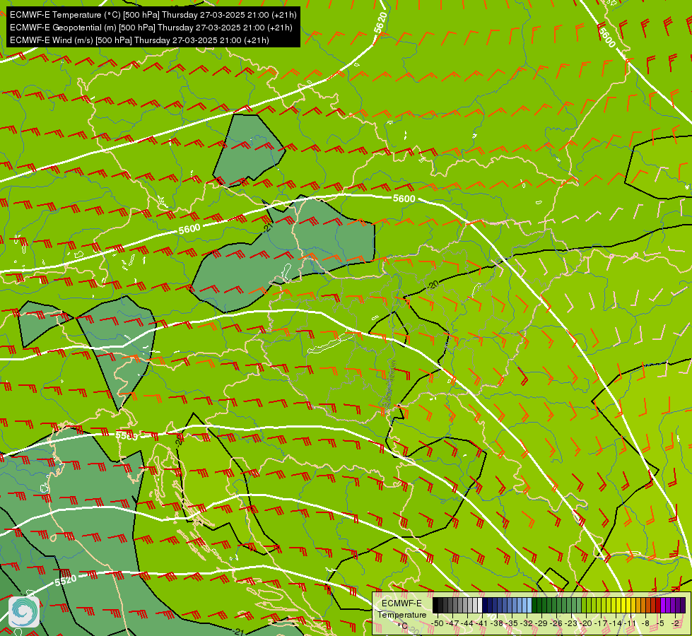692x636 pixels.
Task: Pick the white swatch above -41 in legend
Action: (480, 606)
